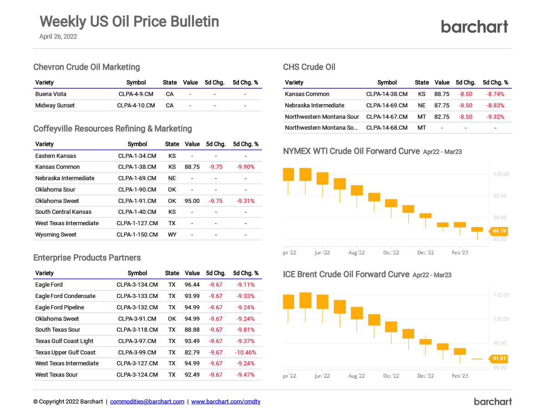Click the CLPA-3-134.CM symbol
Image resolution: width=544 pixels, height=419 pixels.
[137, 285]
